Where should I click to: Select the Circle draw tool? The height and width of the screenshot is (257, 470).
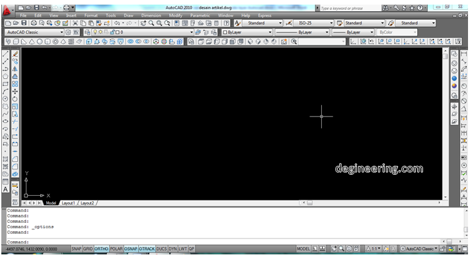[5, 99]
